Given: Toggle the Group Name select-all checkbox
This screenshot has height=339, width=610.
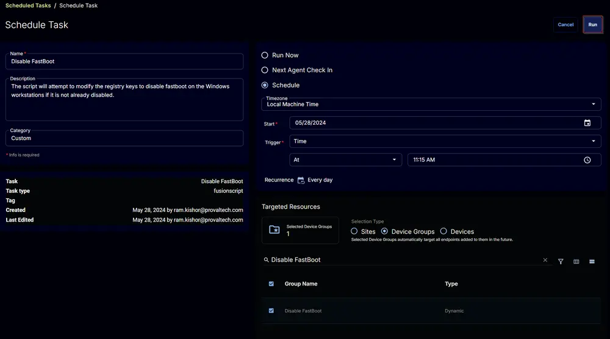Looking at the screenshot, I should [271, 284].
